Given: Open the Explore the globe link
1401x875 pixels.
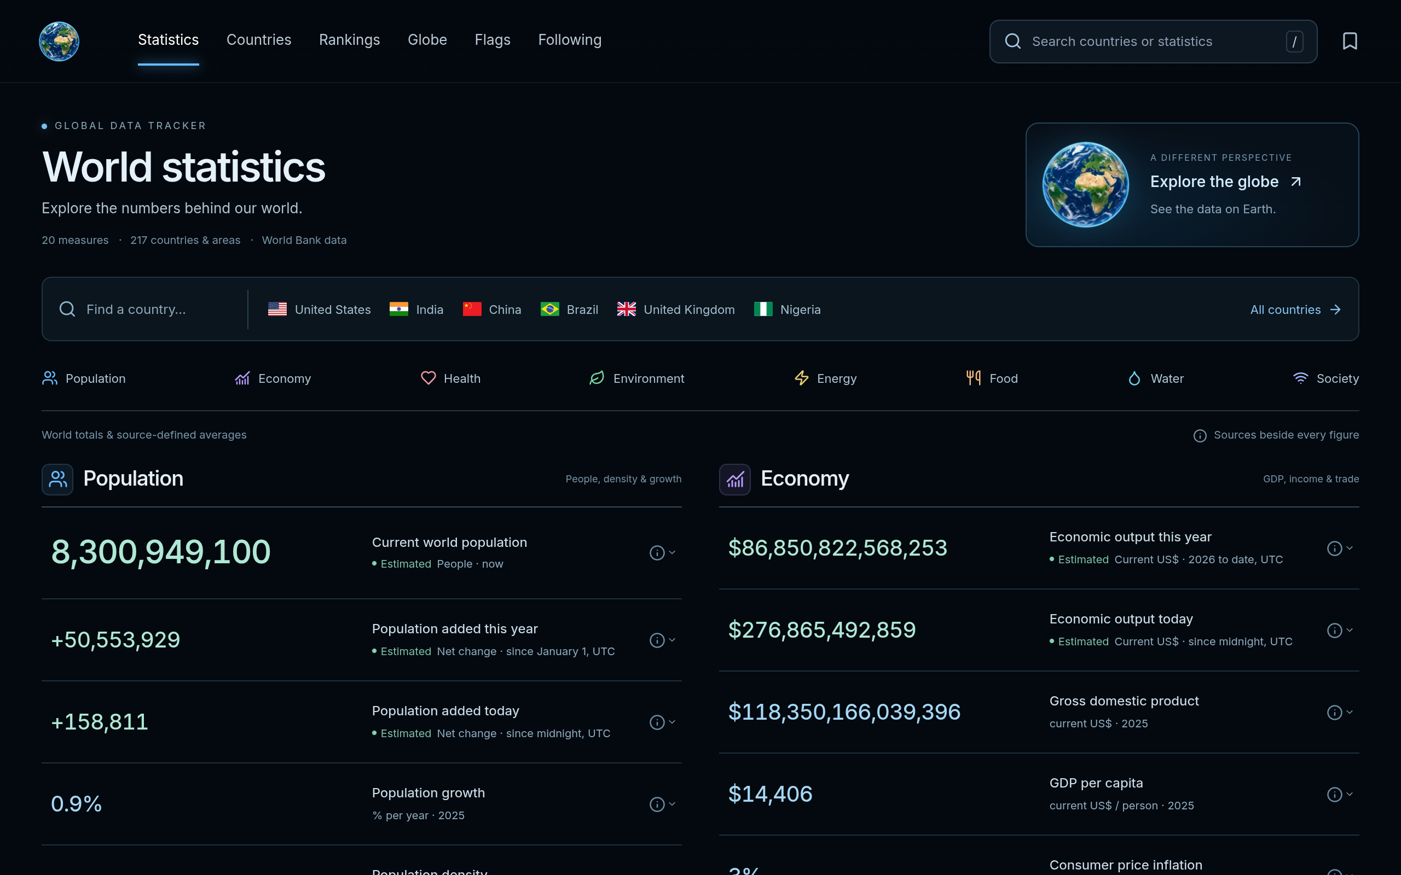Looking at the screenshot, I should pos(1192,185).
